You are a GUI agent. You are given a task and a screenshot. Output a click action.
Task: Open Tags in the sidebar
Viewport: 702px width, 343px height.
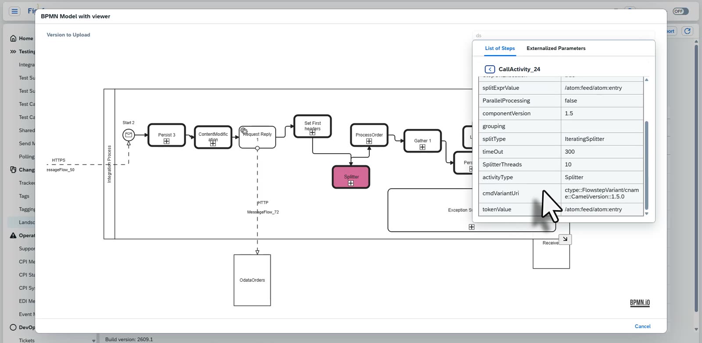coord(24,196)
